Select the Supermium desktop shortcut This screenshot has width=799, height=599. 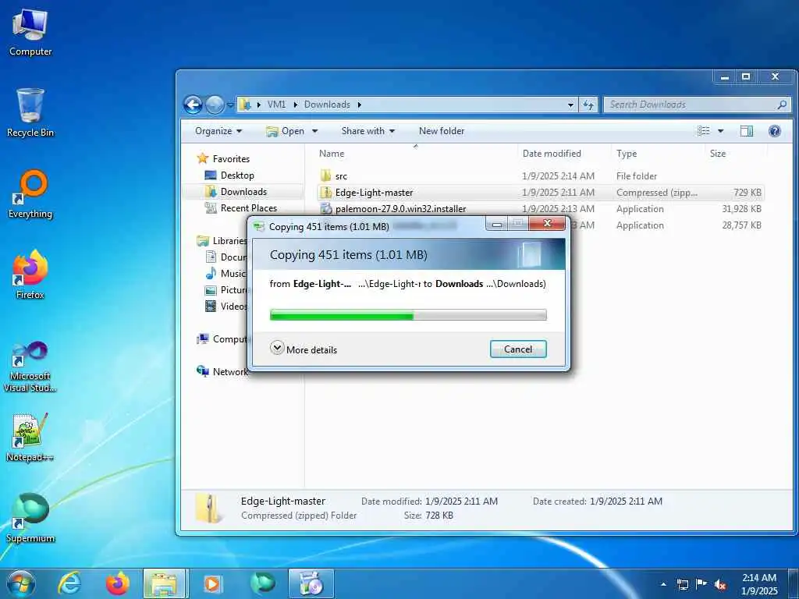30,518
